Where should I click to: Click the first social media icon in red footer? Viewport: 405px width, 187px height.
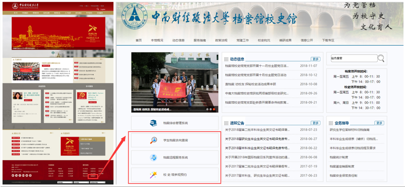pyautogui.click(x=13, y=175)
